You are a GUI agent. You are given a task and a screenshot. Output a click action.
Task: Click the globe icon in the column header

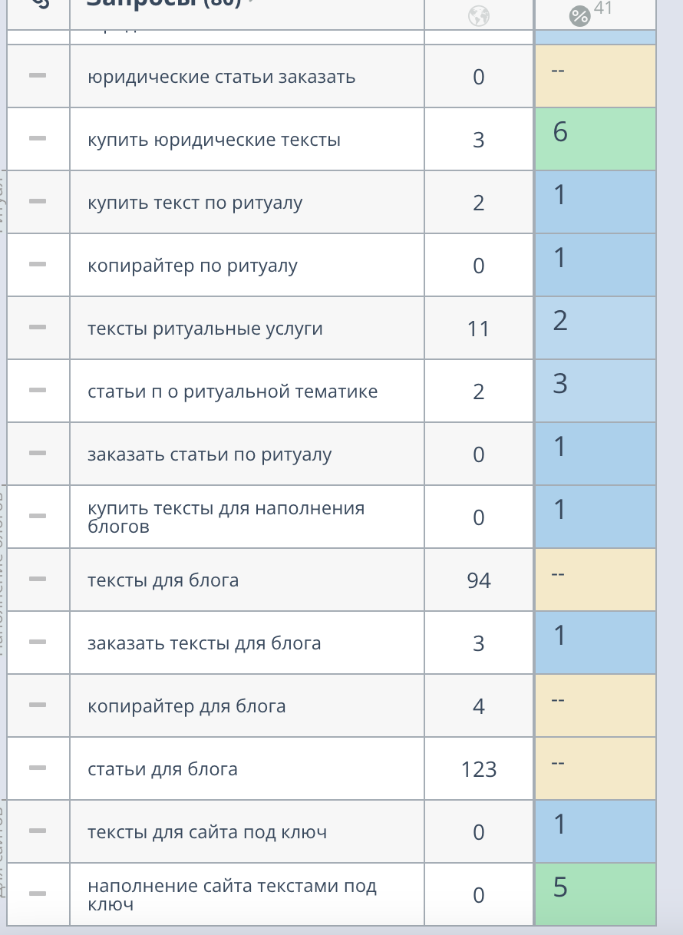(x=479, y=15)
